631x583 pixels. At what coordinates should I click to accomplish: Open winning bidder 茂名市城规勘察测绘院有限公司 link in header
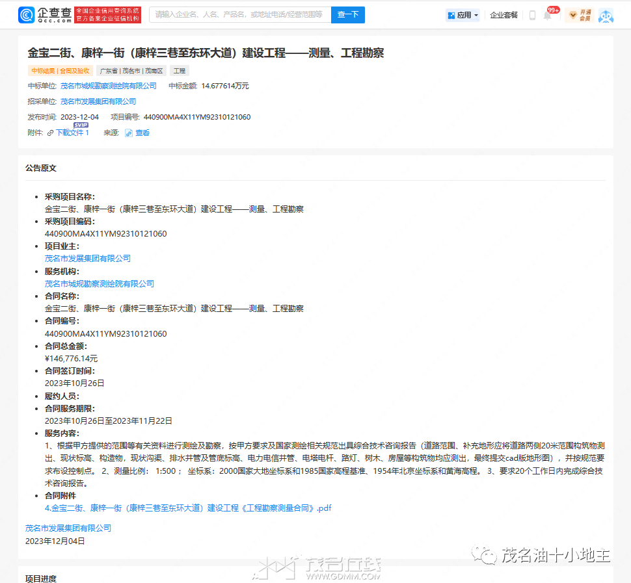pos(108,86)
